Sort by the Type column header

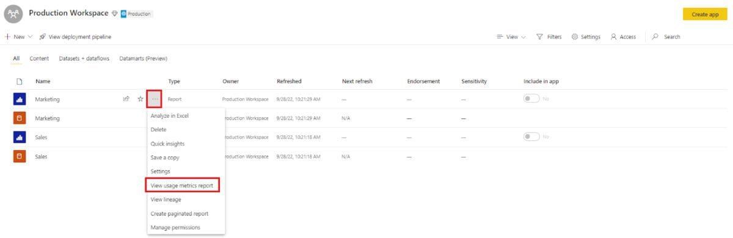[174, 81]
